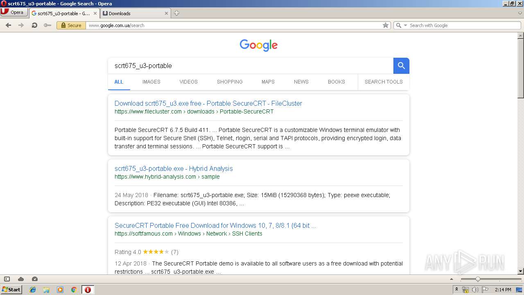Screen dimensions: 524x295
Task: Open the network tray icon
Action: point(465,290)
